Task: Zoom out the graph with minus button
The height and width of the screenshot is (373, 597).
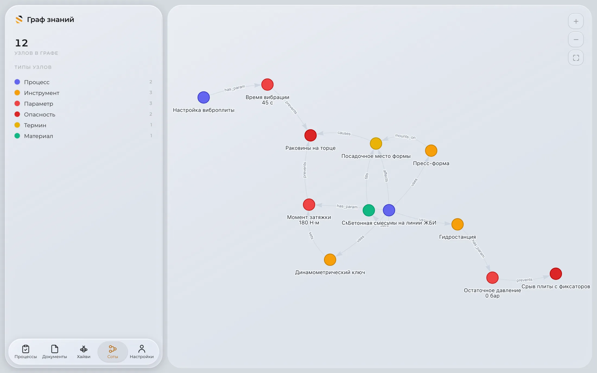Action: click(x=576, y=40)
